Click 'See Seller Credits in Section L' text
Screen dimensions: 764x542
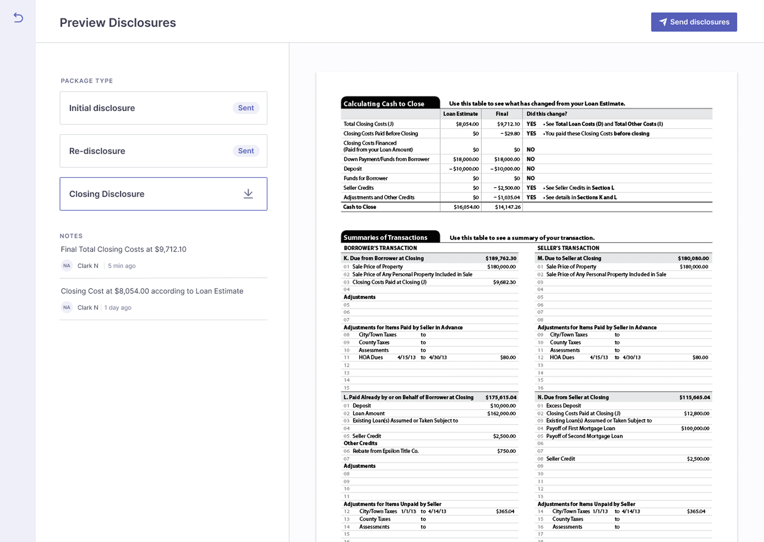tap(580, 188)
